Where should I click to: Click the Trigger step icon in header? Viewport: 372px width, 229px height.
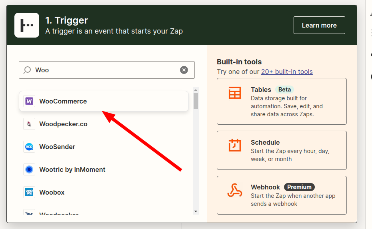(x=27, y=25)
